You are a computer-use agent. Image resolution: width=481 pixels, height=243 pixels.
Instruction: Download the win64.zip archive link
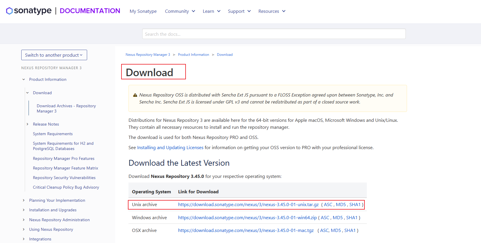point(247,218)
